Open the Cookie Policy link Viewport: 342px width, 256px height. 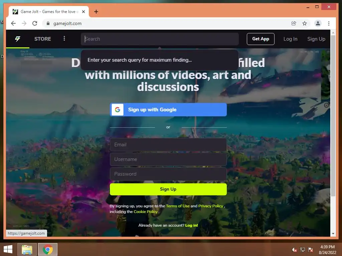[x=146, y=212]
